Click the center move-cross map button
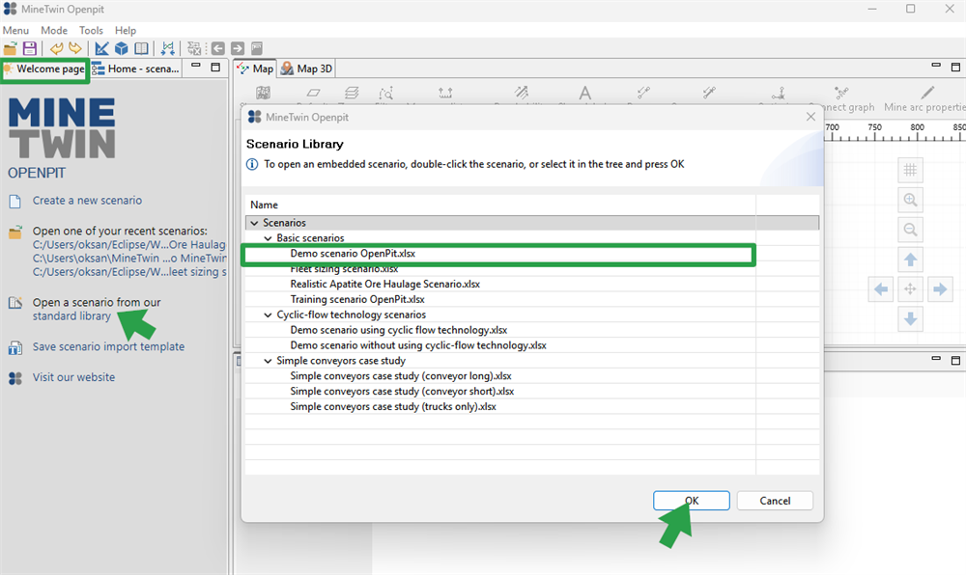The height and width of the screenshot is (575, 966). click(x=910, y=289)
